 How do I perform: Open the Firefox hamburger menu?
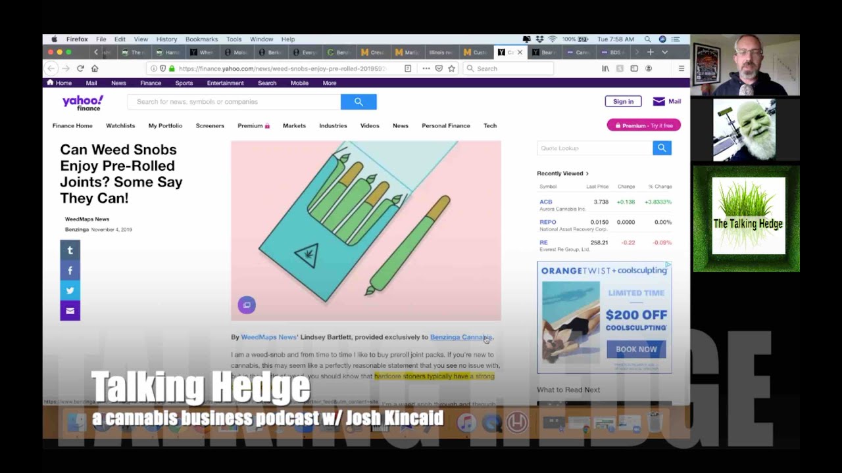(681, 68)
